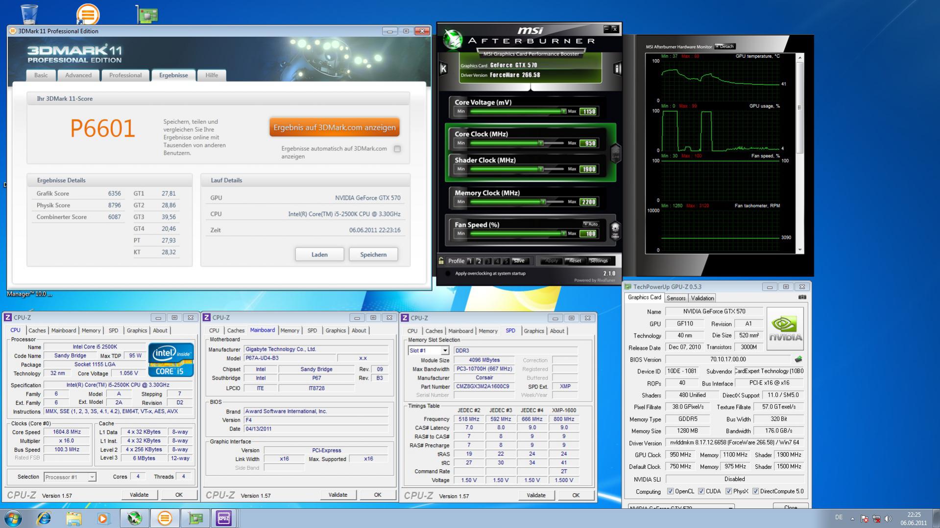Click the Fan Speed slider handle
The width and height of the screenshot is (940, 528).
click(x=564, y=233)
